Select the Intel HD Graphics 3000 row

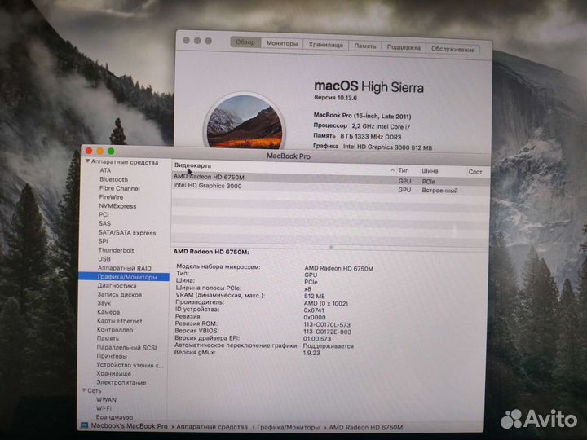click(x=331, y=187)
